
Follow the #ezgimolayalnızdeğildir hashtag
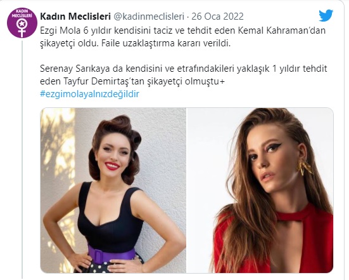tap(89, 94)
